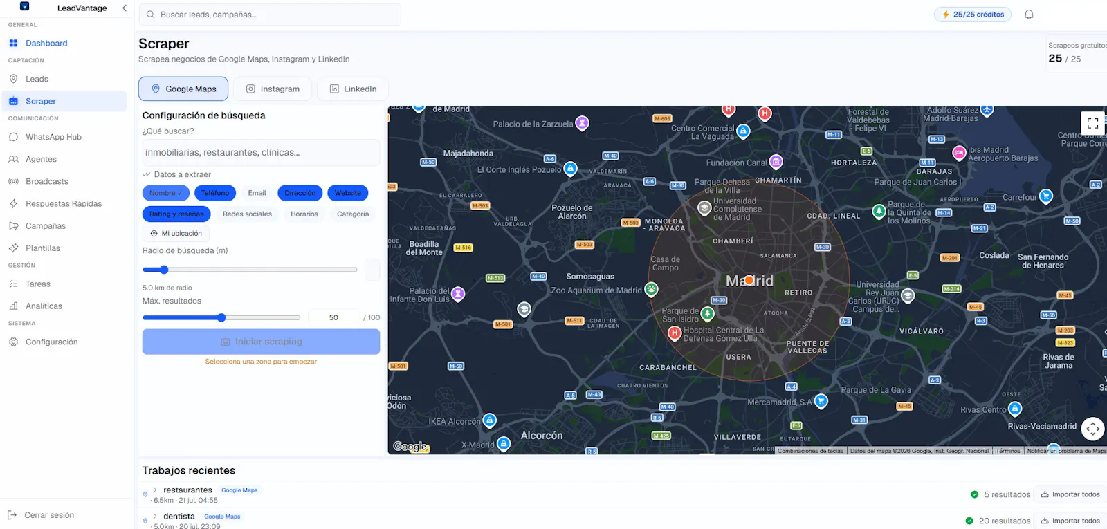
Task: Click the Adolfo Suárez Madrid-Barajas airport pin
Action: [x=987, y=110]
